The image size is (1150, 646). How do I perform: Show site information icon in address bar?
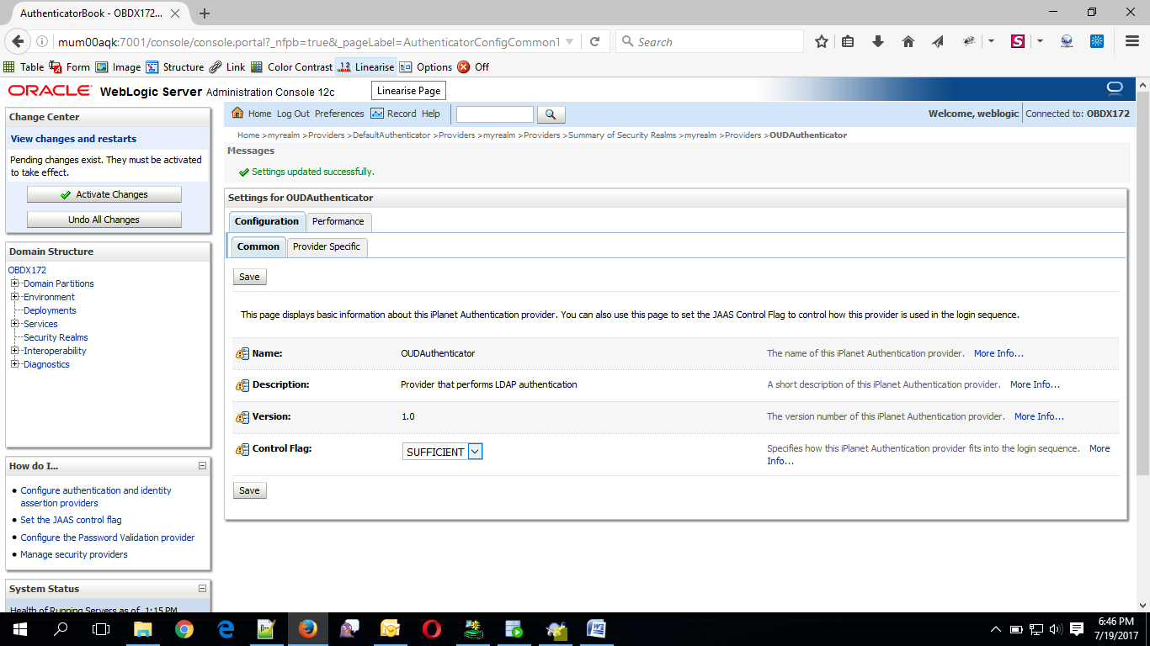(x=42, y=41)
